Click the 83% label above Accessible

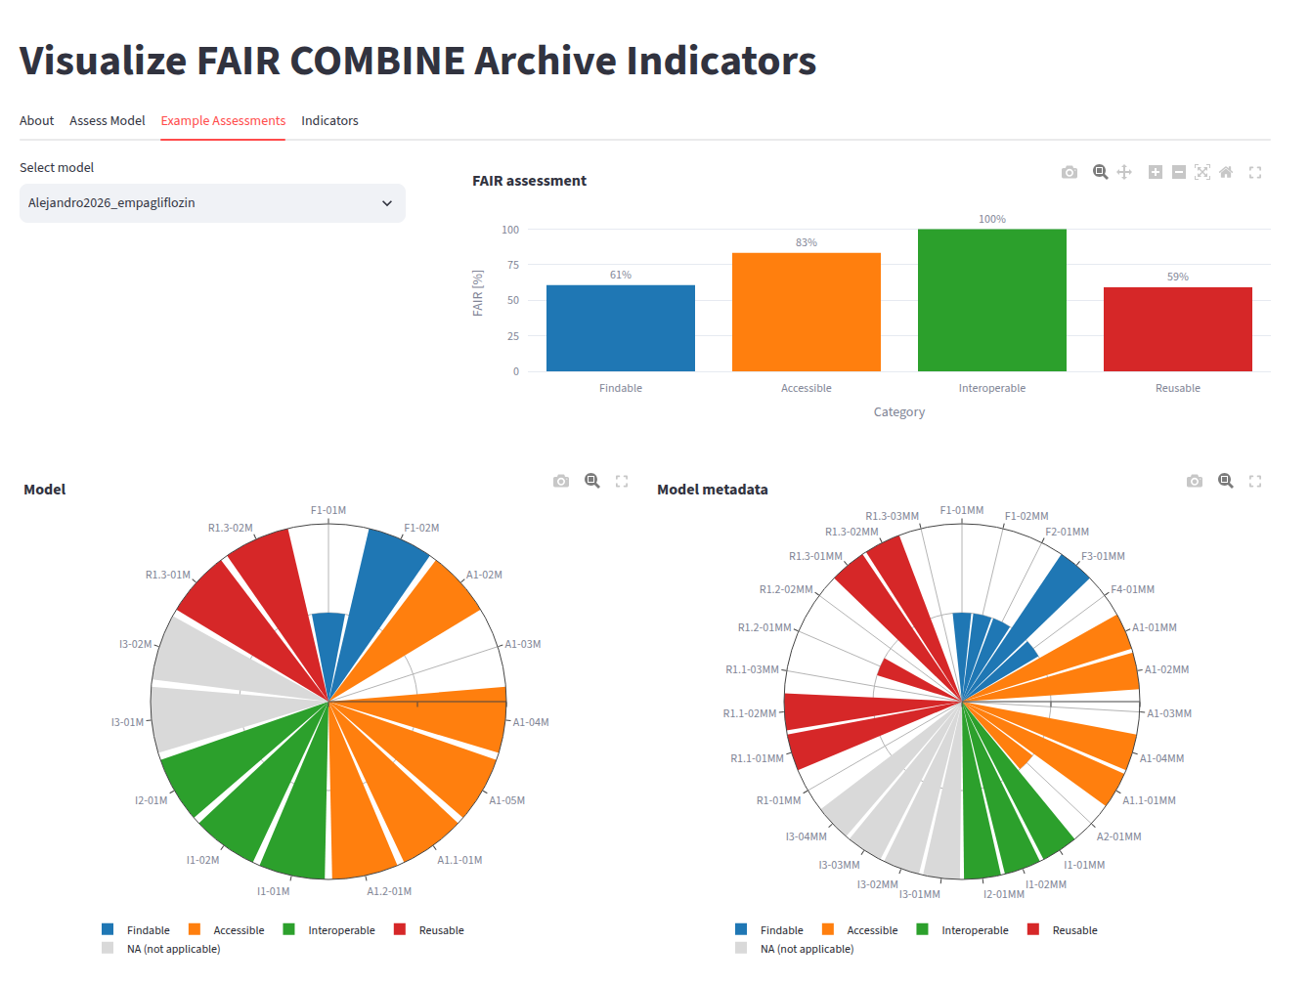click(x=807, y=242)
